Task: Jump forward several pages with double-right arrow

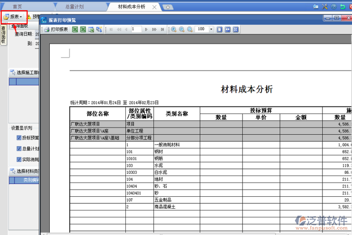Action: coord(154,29)
